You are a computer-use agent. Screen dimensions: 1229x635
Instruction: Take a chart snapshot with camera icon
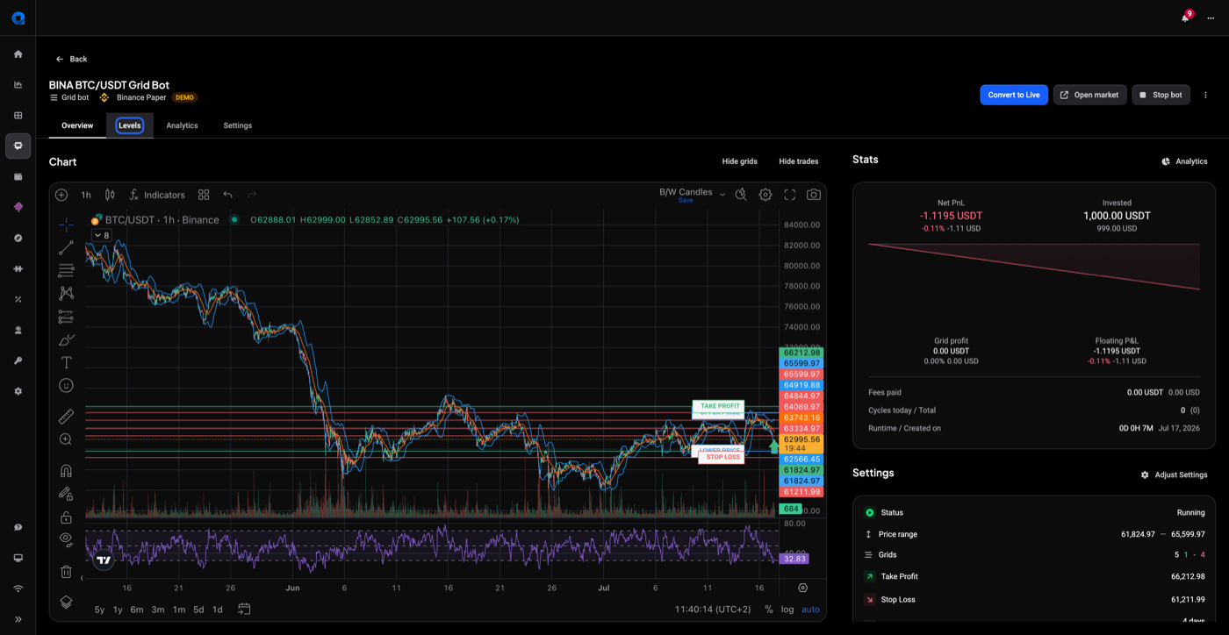(x=814, y=195)
